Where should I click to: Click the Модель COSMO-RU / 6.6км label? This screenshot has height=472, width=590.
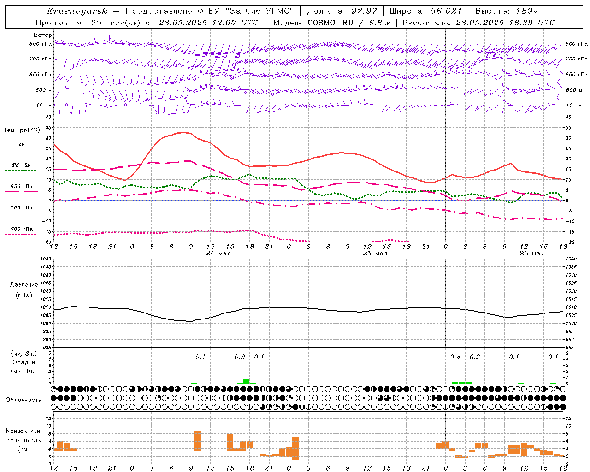[x=332, y=23]
